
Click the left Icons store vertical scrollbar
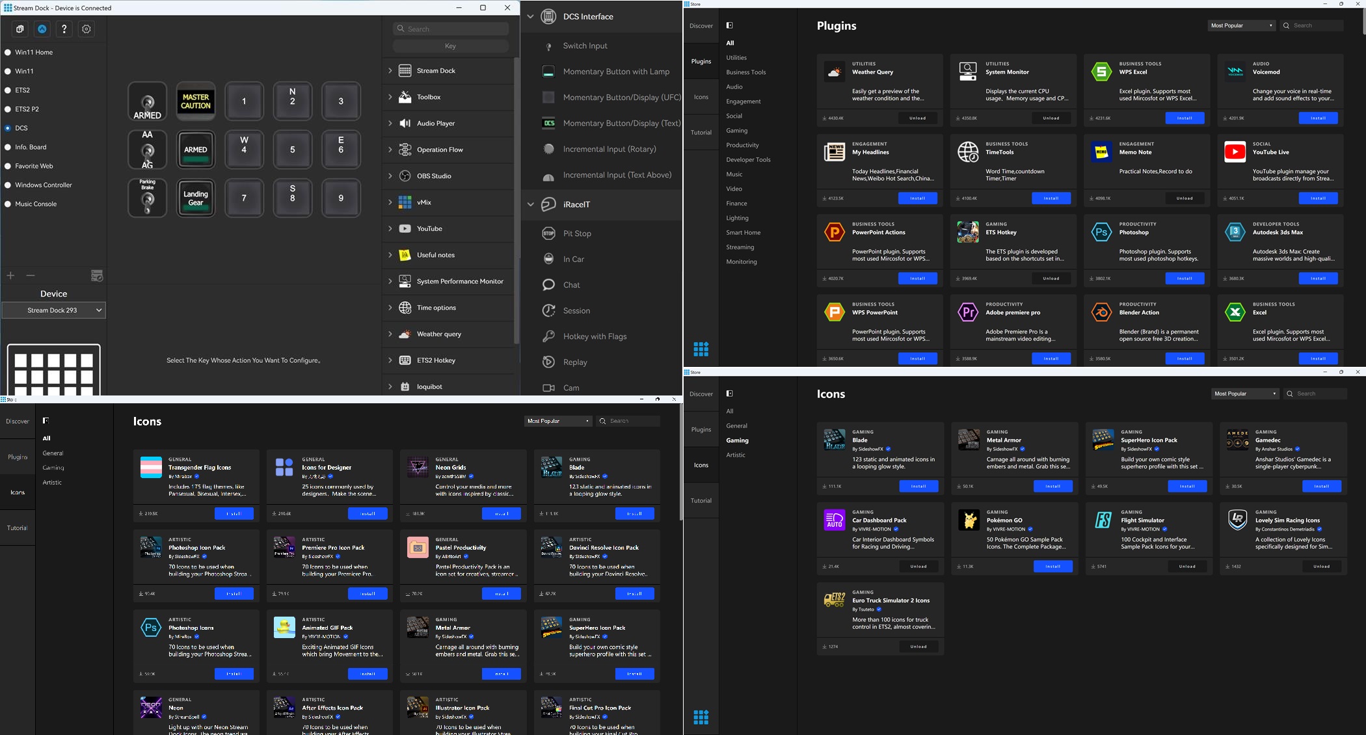pyautogui.click(x=680, y=462)
